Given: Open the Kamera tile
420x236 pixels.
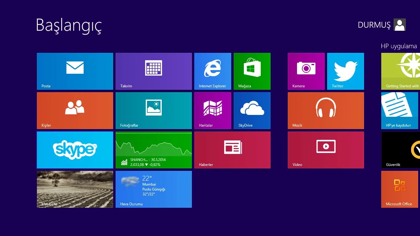Looking at the screenshot, I should (x=306, y=71).
